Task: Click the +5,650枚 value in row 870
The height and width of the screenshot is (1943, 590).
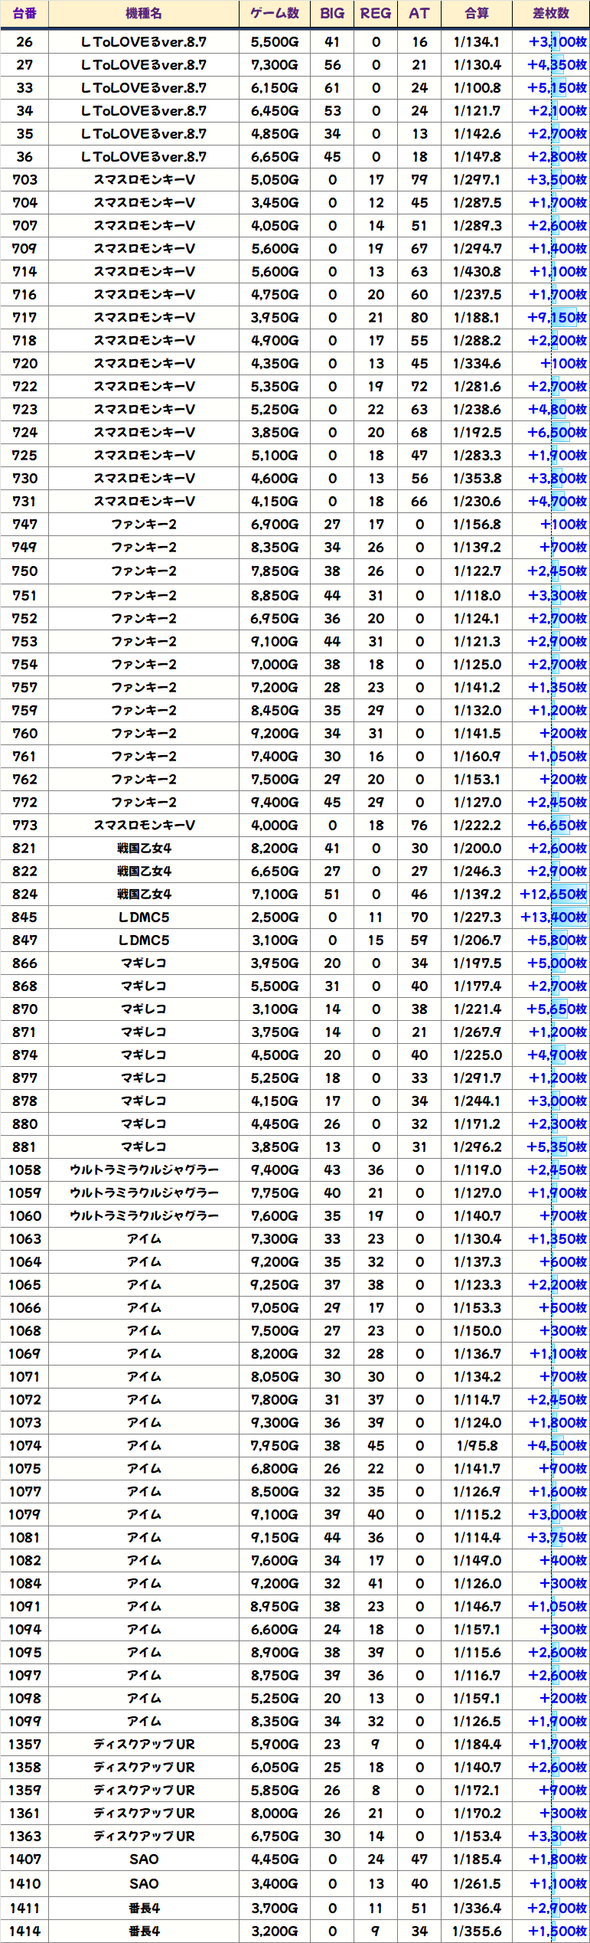Action: click(557, 1009)
